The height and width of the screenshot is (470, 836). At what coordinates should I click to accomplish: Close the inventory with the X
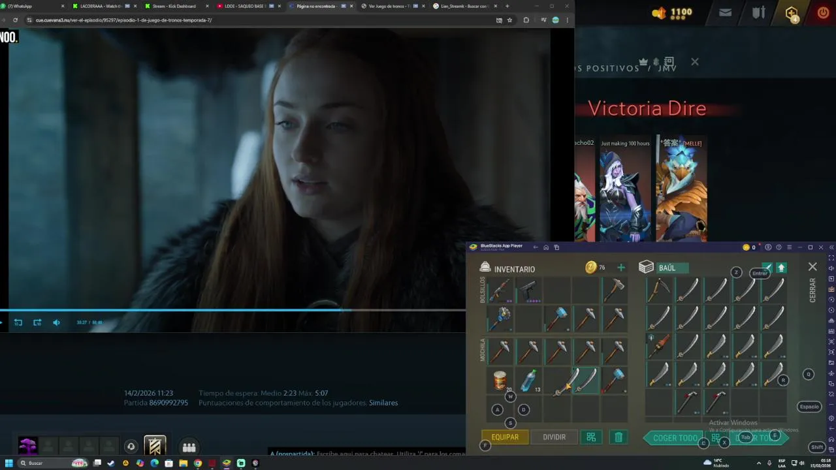pos(812,267)
